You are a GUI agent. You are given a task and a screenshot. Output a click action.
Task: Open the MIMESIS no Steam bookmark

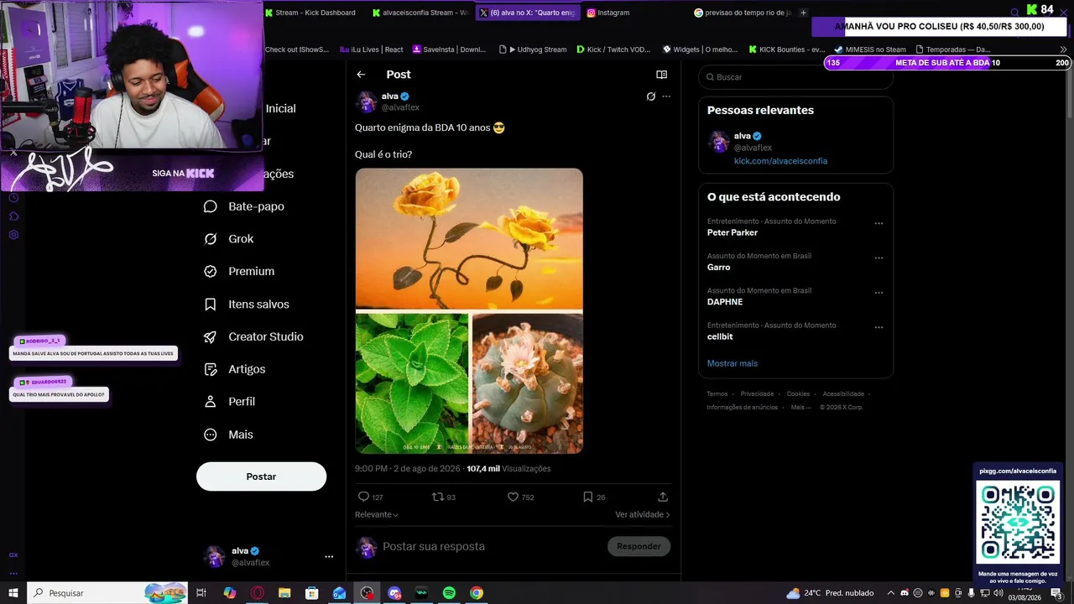tap(870, 49)
